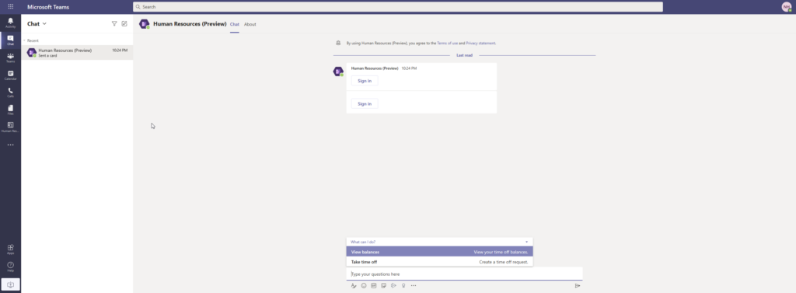Open Calls from the left rail
Image resolution: width=796 pixels, height=293 pixels.
[x=10, y=92]
